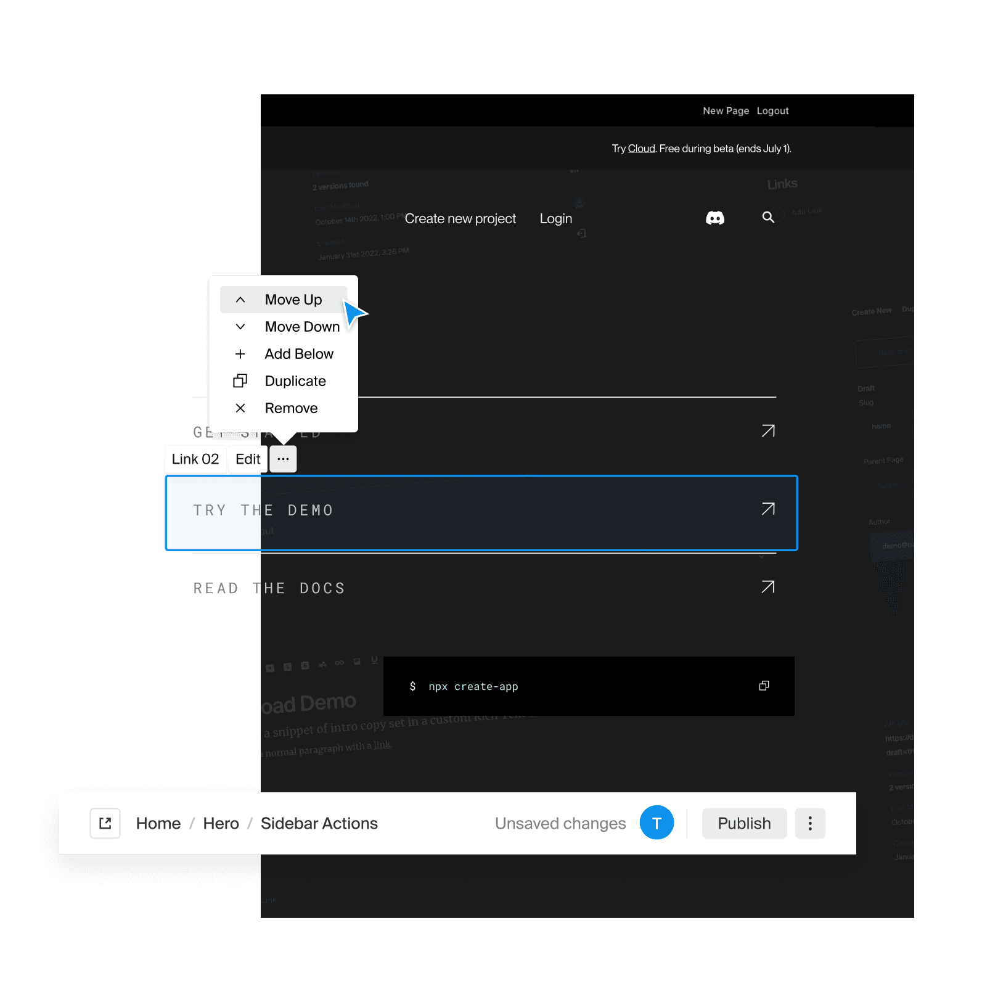The height and width of the screenshot is (997, 990).
Task: Select Move Up in the context menu
Action: click(x=284, y=300)
